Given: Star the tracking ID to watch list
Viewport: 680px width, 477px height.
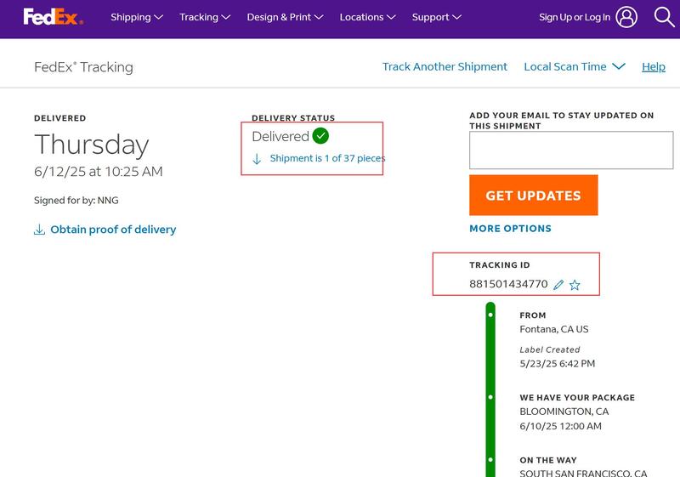Looking at the screenshot, I should pyautogui.click(x=575, y=285).
